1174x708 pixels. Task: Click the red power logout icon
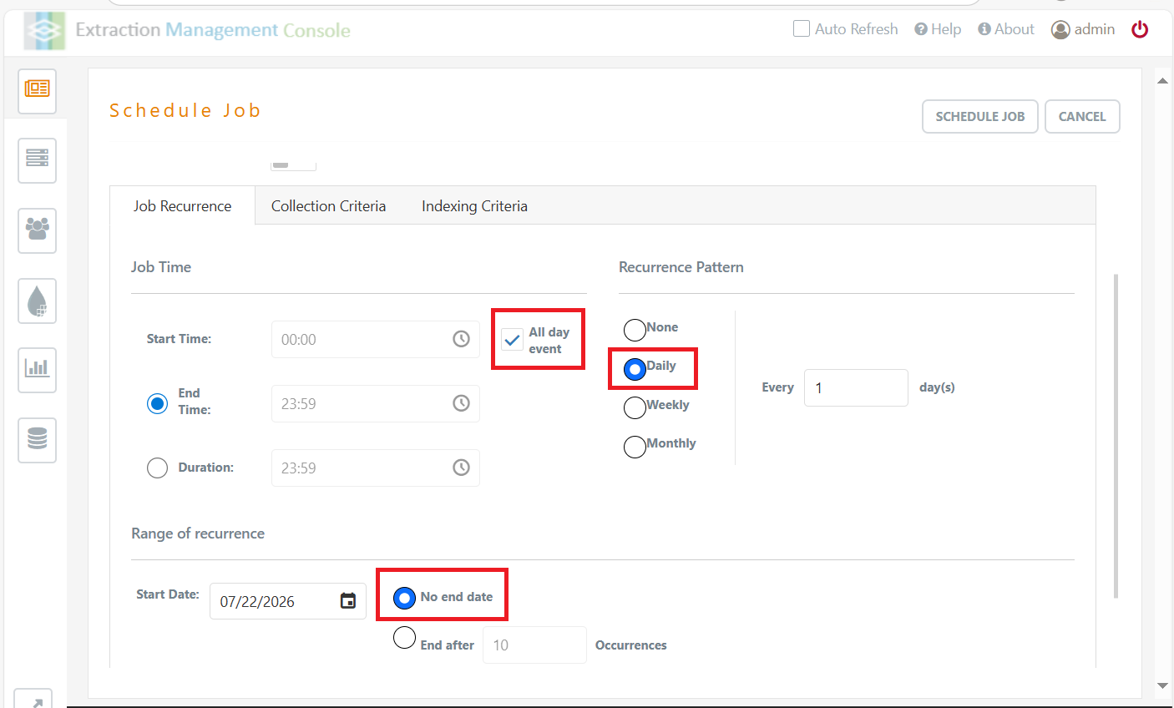click(1140, 29)
